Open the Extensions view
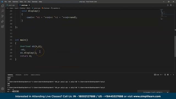The height and width of the screenshot is (99, 176). pos(2,26)
